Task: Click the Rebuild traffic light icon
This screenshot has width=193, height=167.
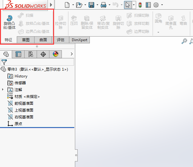Action: click(140, 5)
